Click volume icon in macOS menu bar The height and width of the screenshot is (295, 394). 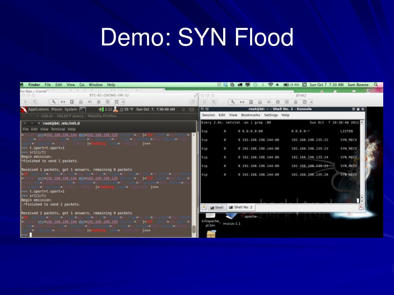277,85
